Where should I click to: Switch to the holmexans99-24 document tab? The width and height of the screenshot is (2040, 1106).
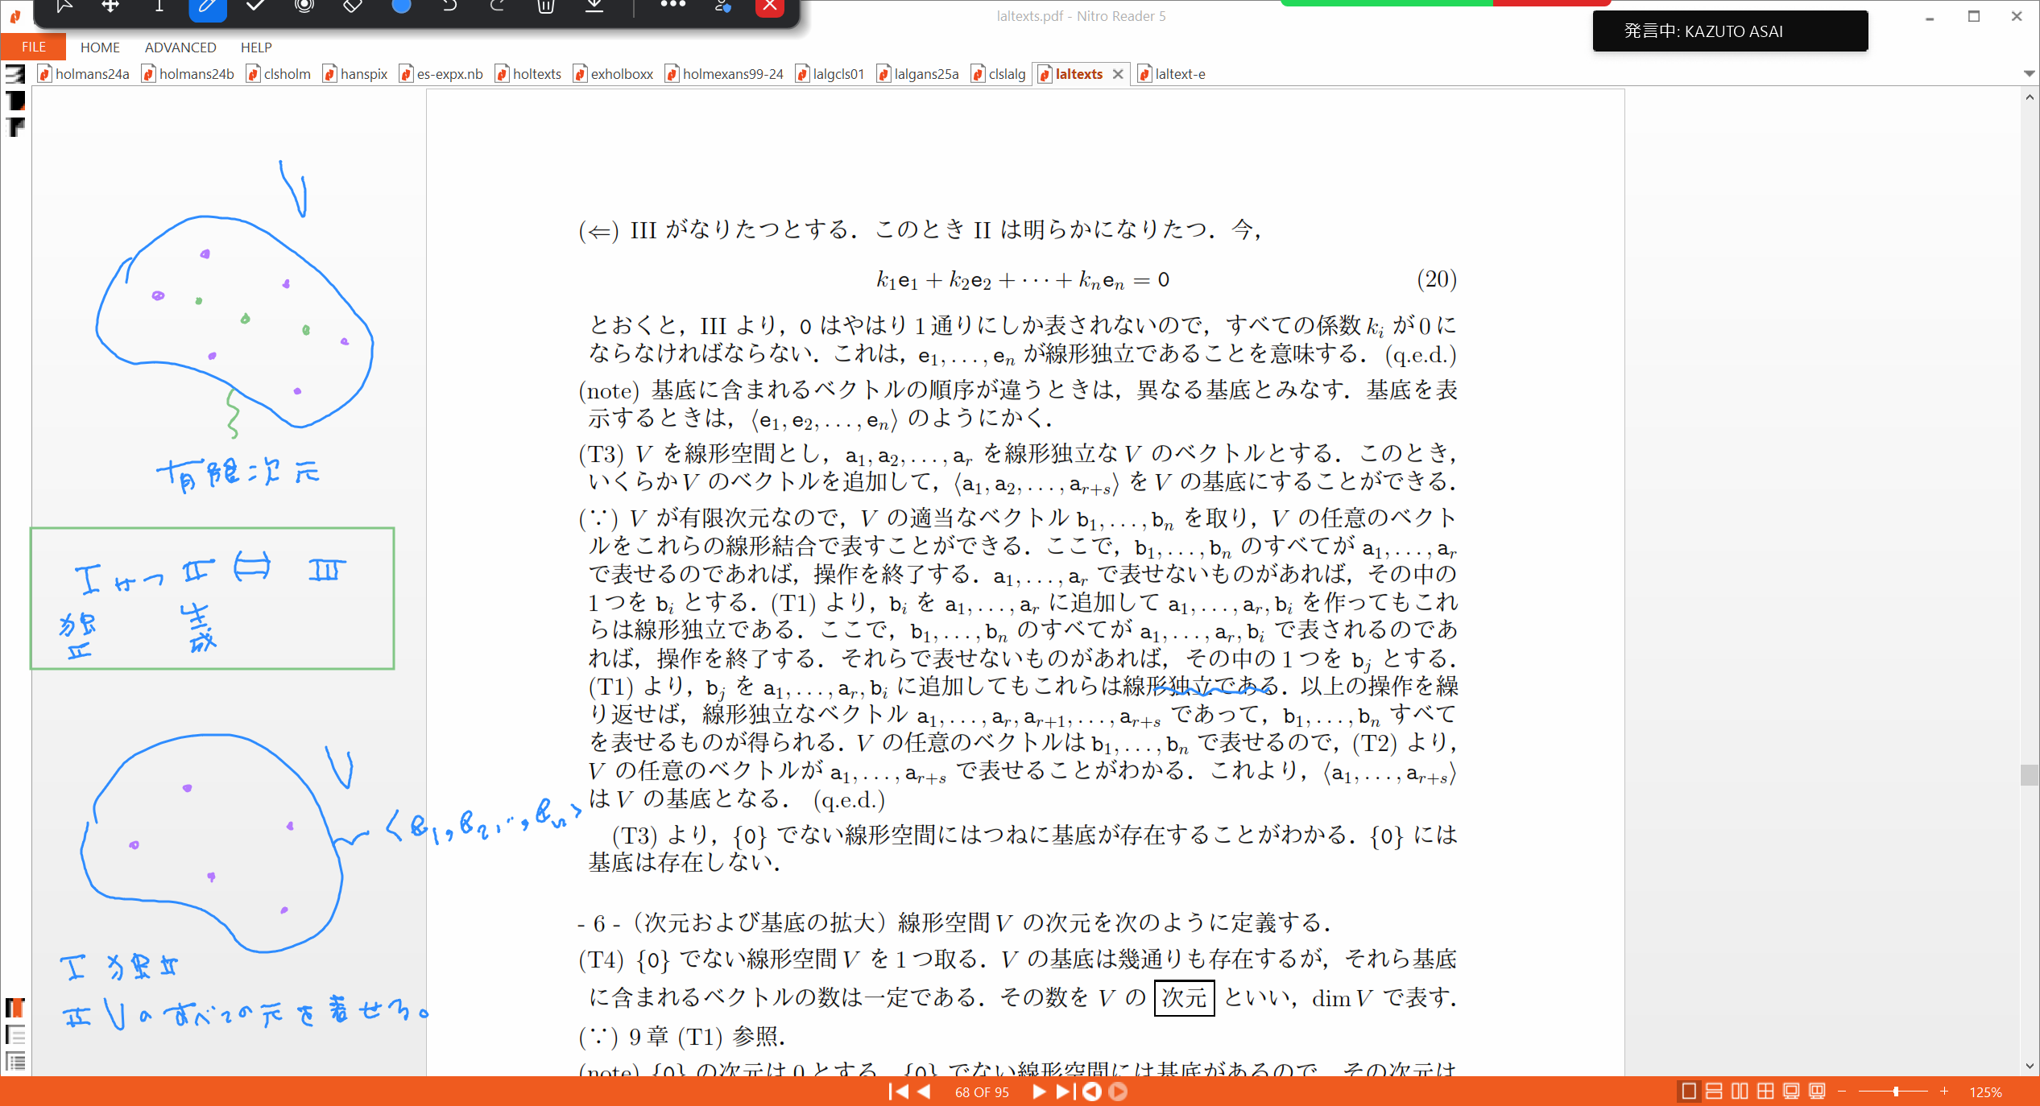pos(725,74)
